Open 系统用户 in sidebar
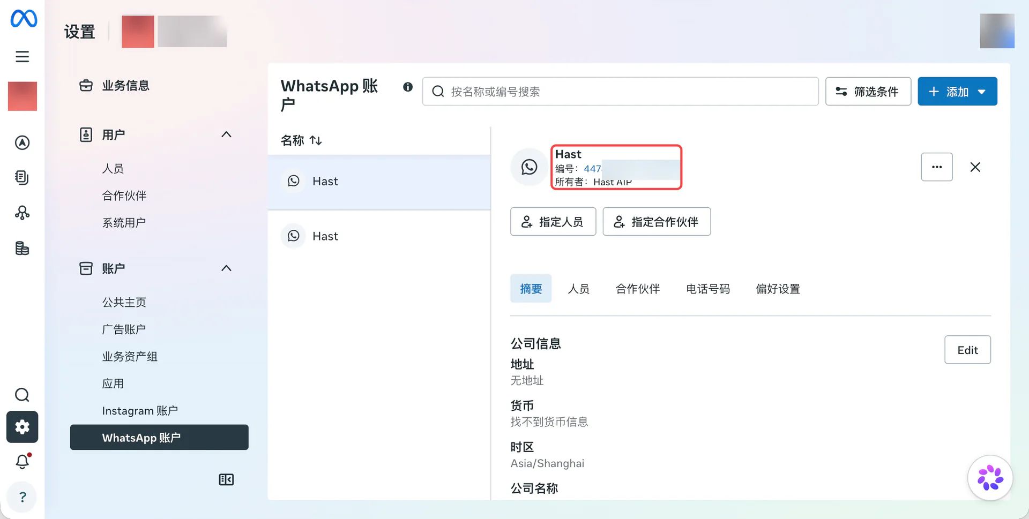 pyautogui.click(x=124, y=222)
